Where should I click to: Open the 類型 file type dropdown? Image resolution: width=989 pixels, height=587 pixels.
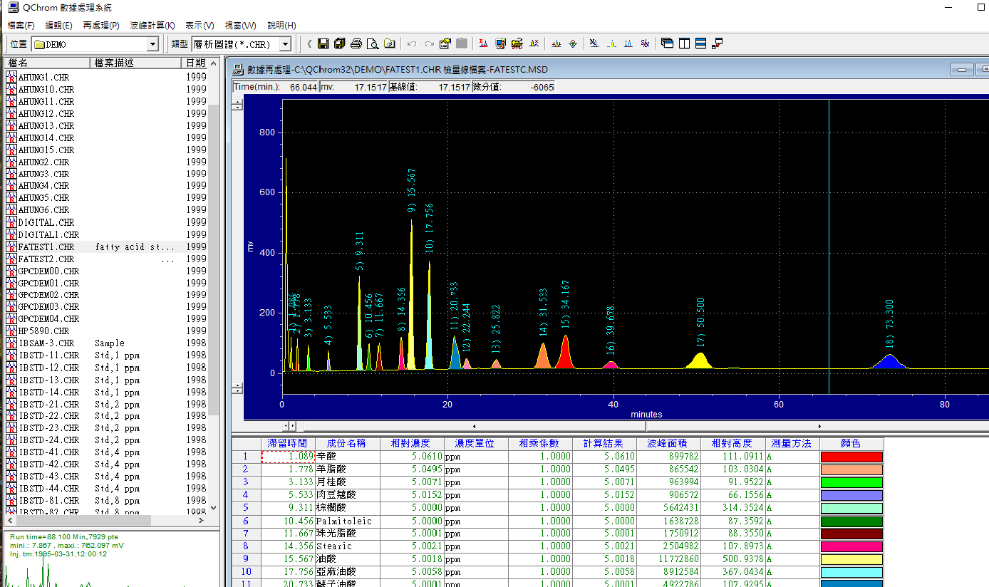285,44
